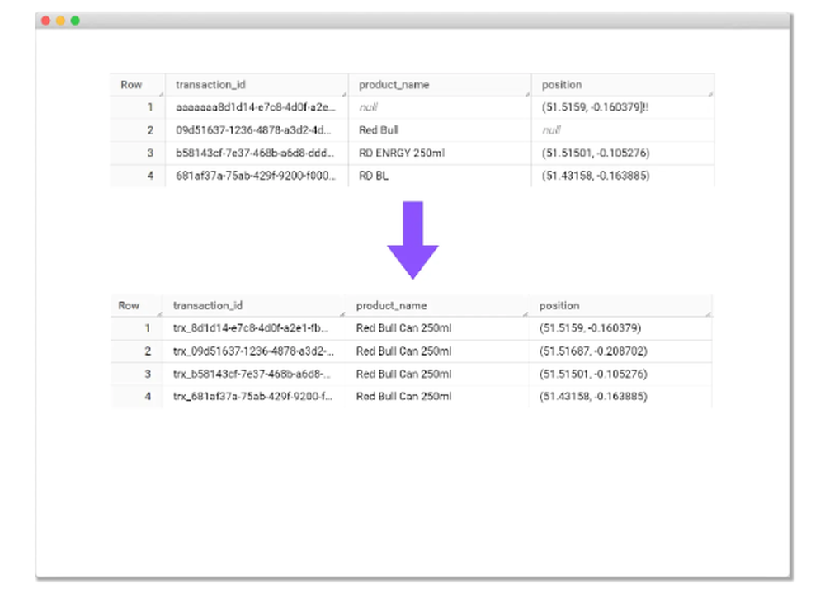Viewport: 825px width, 598px height.
Task: Select the top table's position column header
Action: click(x=623, y=85)
